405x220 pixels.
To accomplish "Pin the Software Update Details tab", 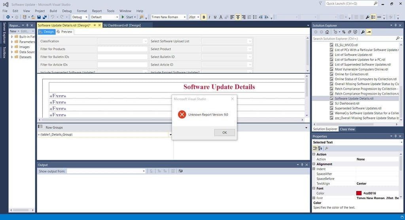I will coord(95,25).
